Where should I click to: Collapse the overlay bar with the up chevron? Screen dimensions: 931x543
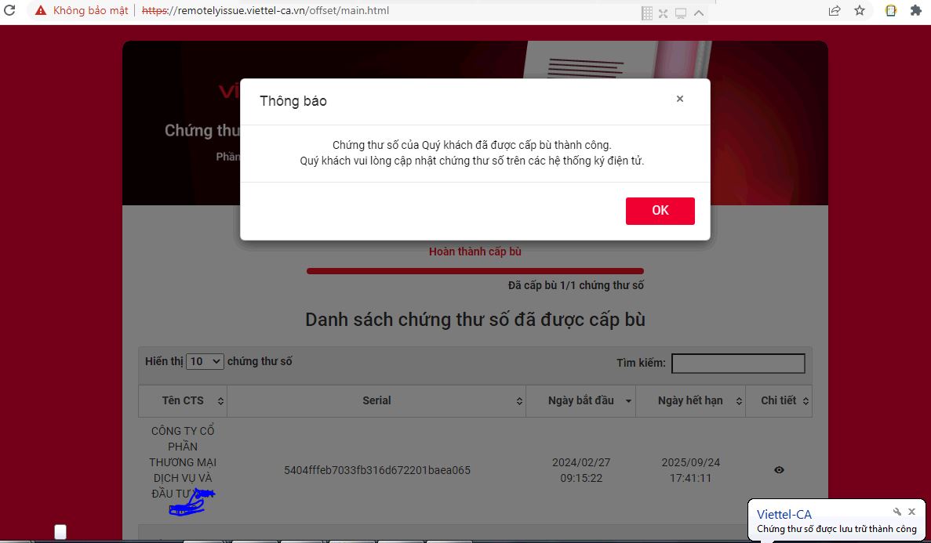698,13
